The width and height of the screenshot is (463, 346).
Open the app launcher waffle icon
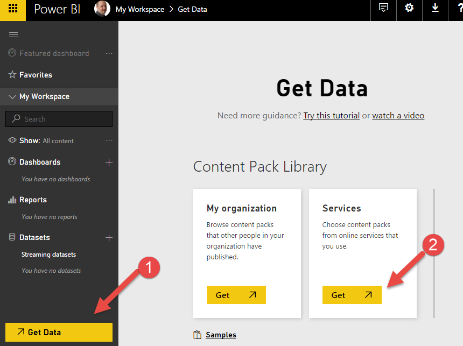(x=13, y=9)
